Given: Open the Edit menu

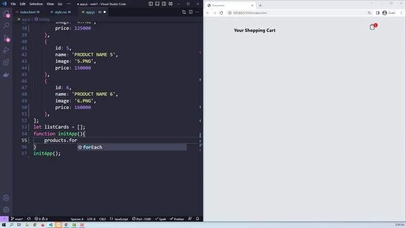Looking at the screenshot, I should click(23, 4).
